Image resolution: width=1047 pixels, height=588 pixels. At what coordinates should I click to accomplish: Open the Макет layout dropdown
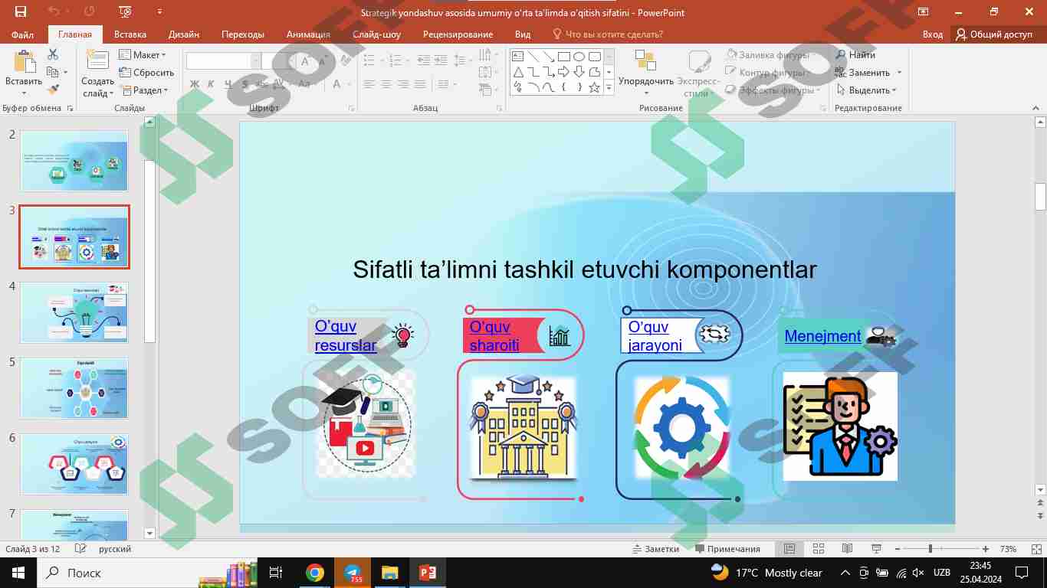[143, 55]
